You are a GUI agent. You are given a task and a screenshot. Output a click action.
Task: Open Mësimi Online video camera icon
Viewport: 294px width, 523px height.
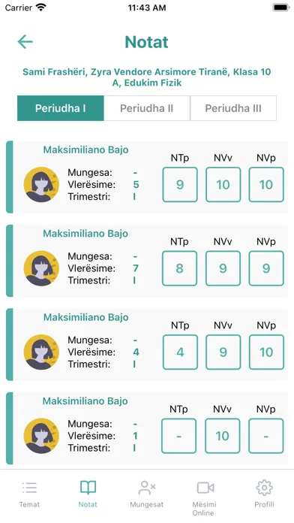tap(205, 488)
